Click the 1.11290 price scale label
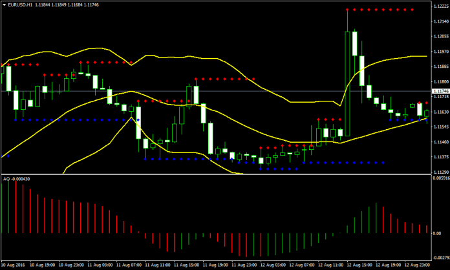This screenshot has width=450, height=270. [x=440, y=172]
